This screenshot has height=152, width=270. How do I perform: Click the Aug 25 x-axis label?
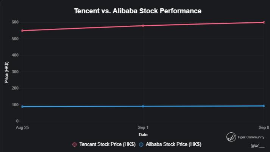coord(22,128)
